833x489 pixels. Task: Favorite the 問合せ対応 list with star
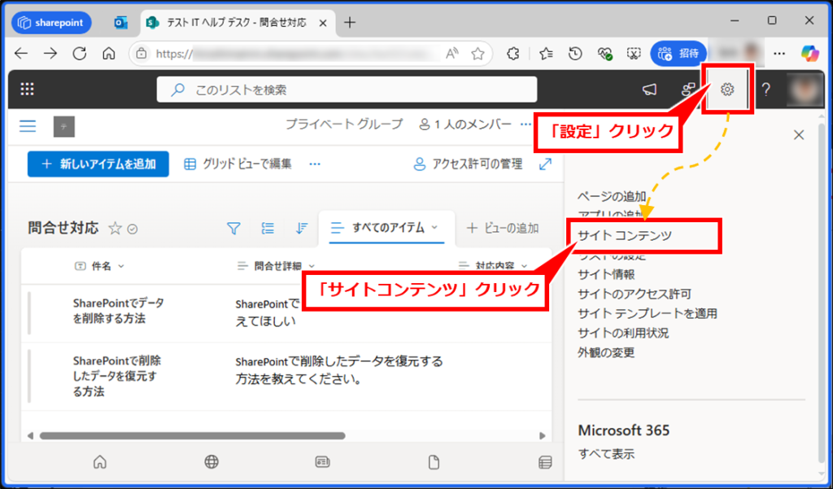pos(116,229)
